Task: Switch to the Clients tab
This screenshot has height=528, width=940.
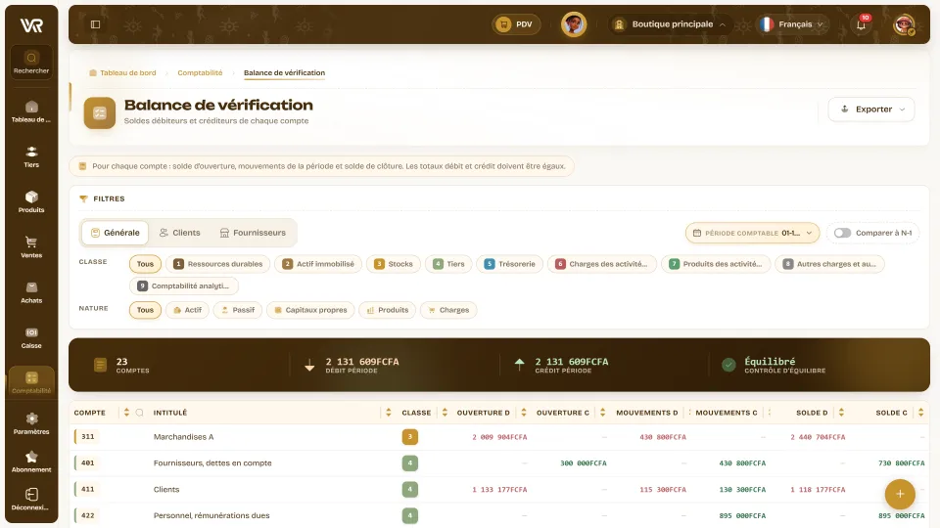Action: 180,233
